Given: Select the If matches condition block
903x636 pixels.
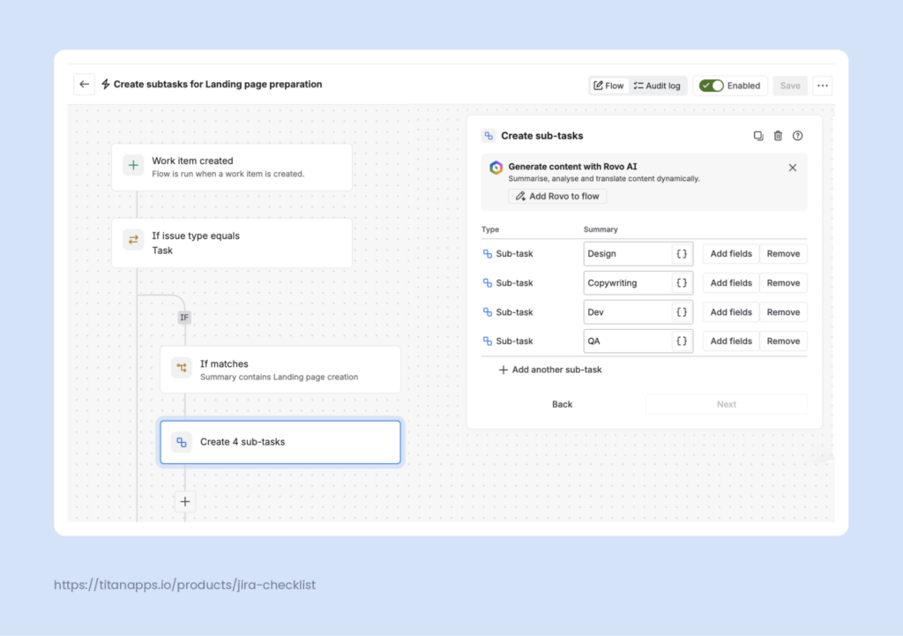Looking at the screenshot, I should [280, 370].
